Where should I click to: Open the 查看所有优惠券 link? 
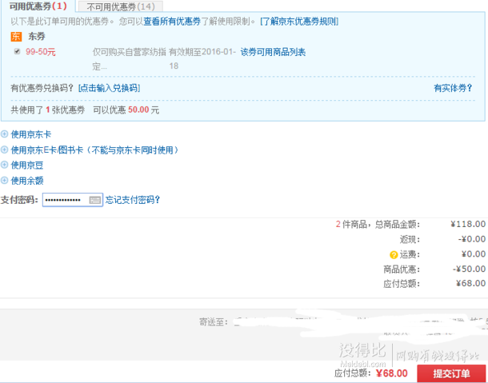click(x=172, y=22)
